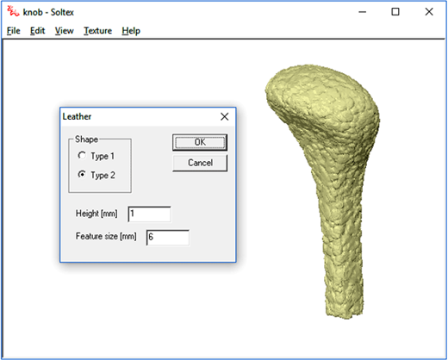
Task: Open the Edit menu
Action: point(38,31)
